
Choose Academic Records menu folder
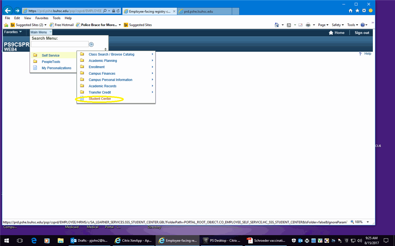pyautogui.click(x=102, y=86)
